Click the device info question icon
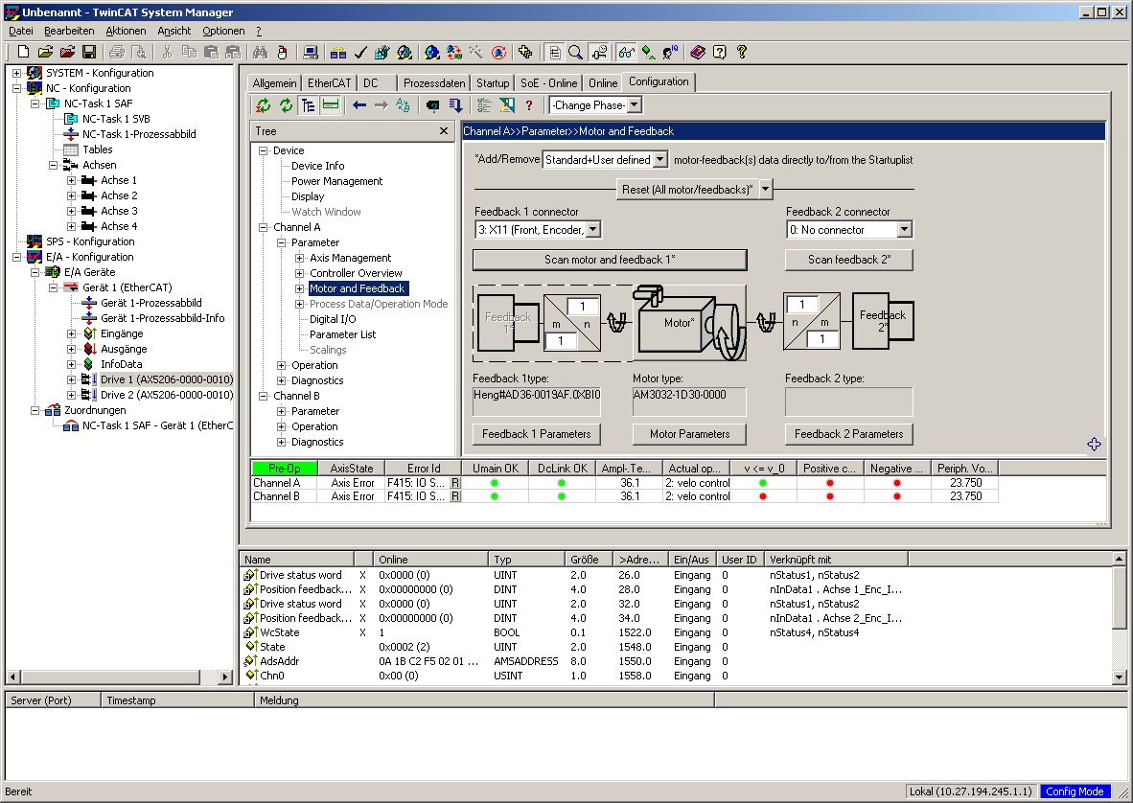Screen dimensions: 1133x803 pyautogui.click(x=432, y=105)
